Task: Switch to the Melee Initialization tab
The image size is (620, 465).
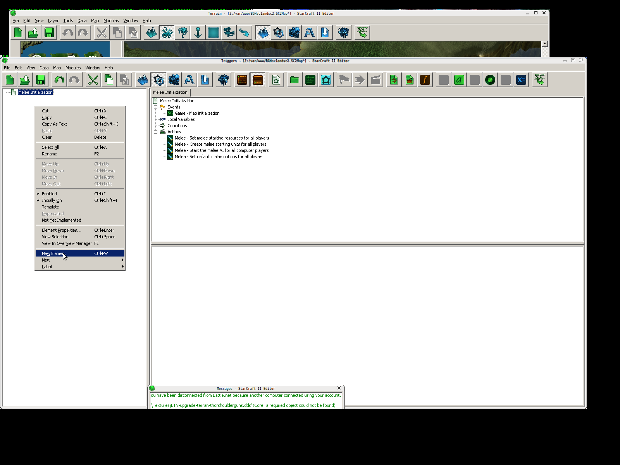Action: click(x=170, y=92)
